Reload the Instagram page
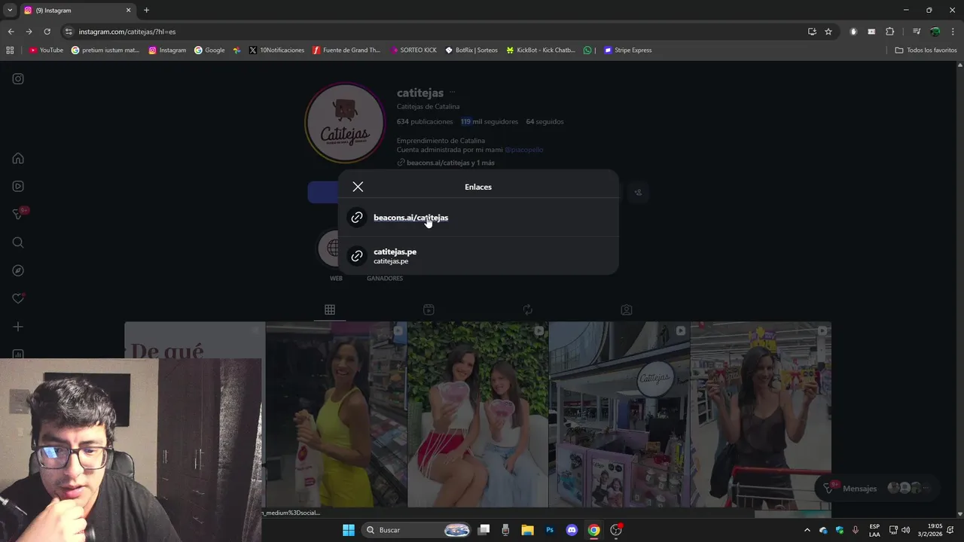The height and width of the screenshot is (542, 964). [47, 32]
